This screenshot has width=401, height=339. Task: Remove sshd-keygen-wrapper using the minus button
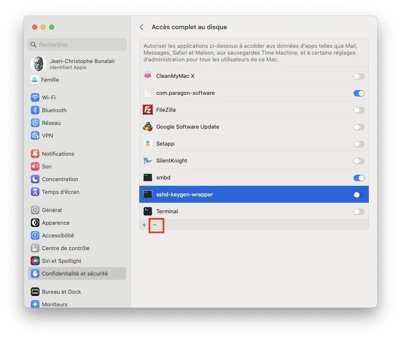tap(156, 225)
